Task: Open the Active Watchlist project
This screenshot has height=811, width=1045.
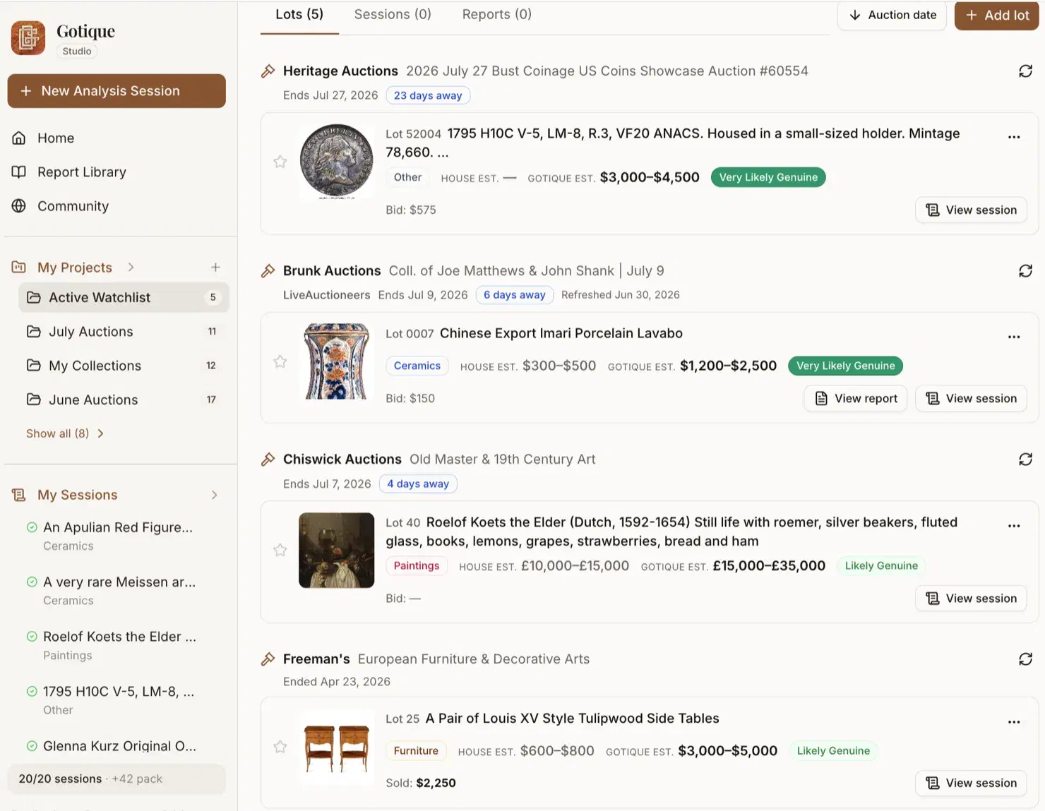Action: coord(124,298)
